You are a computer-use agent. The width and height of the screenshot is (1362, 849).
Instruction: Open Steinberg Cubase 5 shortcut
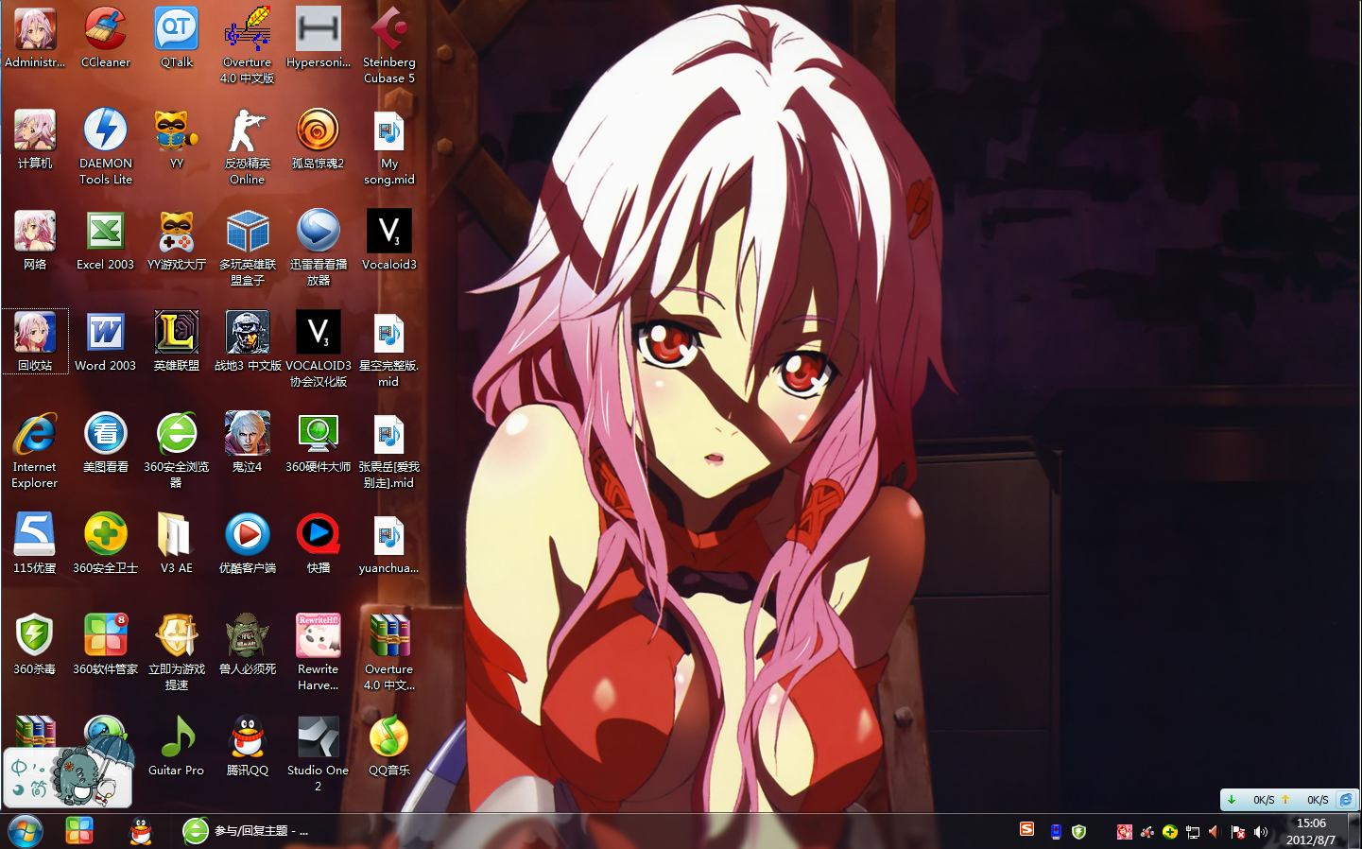click(x=389, y=45)
